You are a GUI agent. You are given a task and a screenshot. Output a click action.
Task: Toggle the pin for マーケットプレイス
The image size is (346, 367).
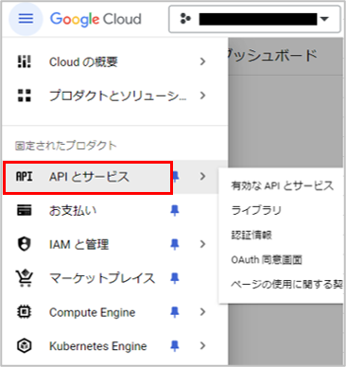click(x=175, y=278)
